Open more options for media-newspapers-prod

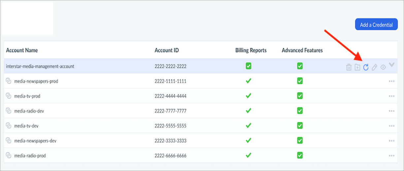click(x=392, y=81)
